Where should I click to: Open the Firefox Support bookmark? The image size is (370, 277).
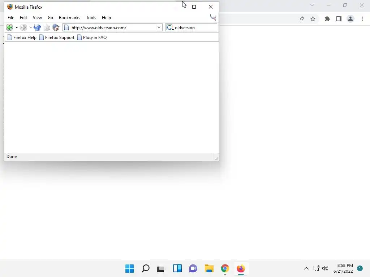click(57, 38)
